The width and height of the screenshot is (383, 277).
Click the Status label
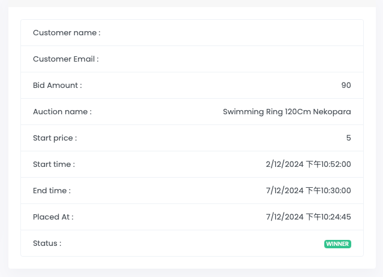point(47,243)
